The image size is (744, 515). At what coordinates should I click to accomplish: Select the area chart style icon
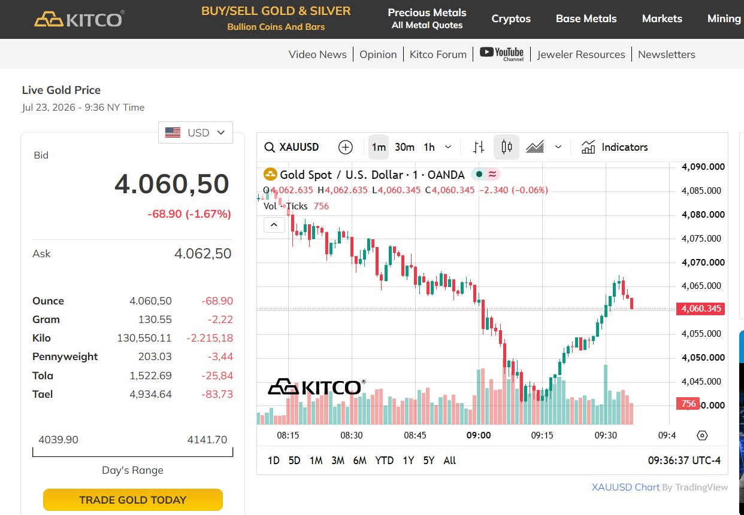pos(535,147)
